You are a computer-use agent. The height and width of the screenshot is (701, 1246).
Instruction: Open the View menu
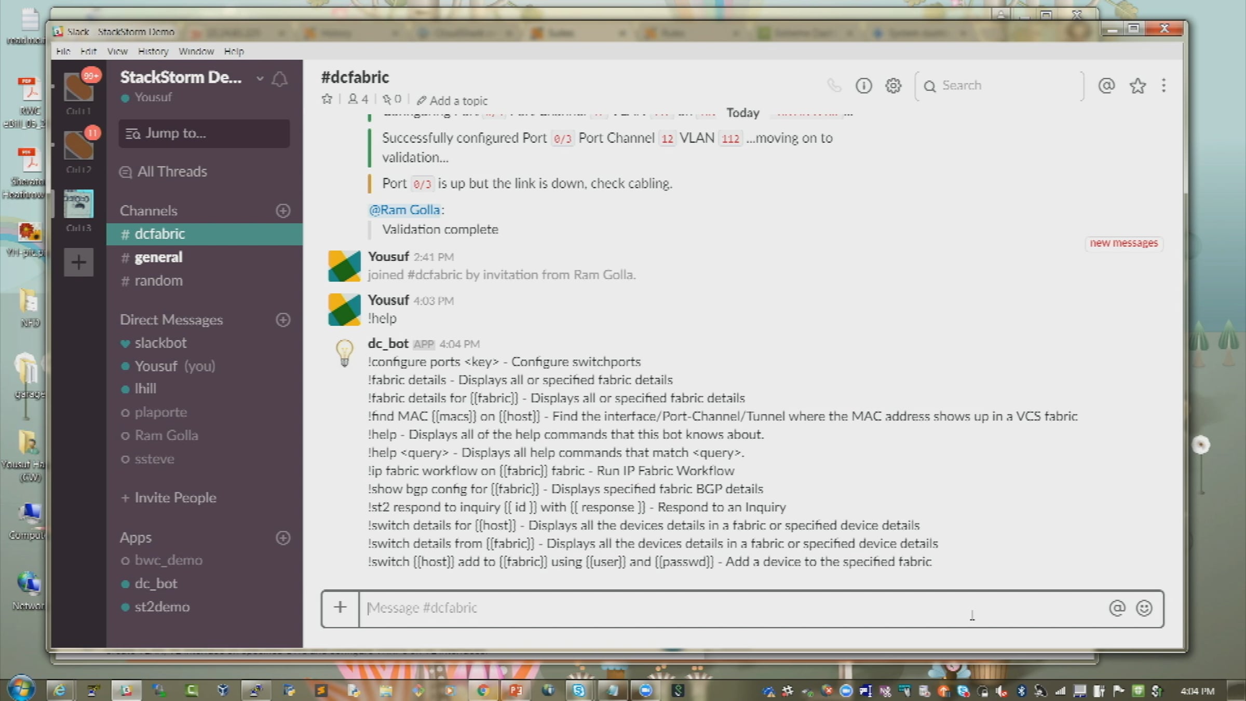[x=117, y=51]
